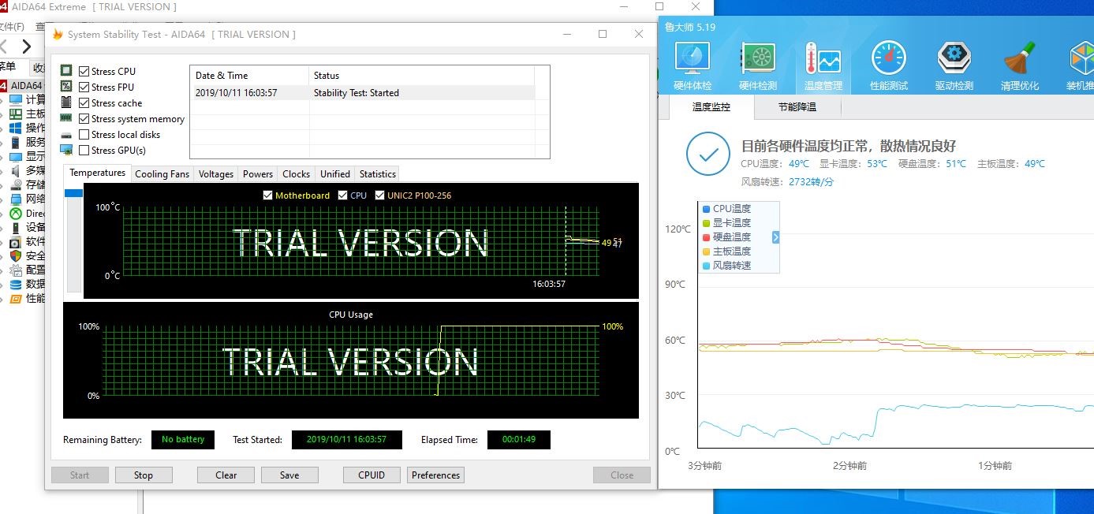The image size is (1094, 514).
Task: Click the disk icon beside Stress local disks
Action: (x=66, y=135)
